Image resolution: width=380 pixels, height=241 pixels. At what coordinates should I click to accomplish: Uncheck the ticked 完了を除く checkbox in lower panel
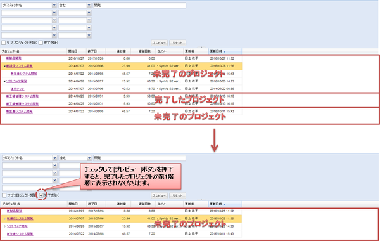[x=41, y=195]
